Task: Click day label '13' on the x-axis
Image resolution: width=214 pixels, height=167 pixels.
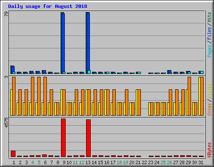Action: [x=88, y=162]
